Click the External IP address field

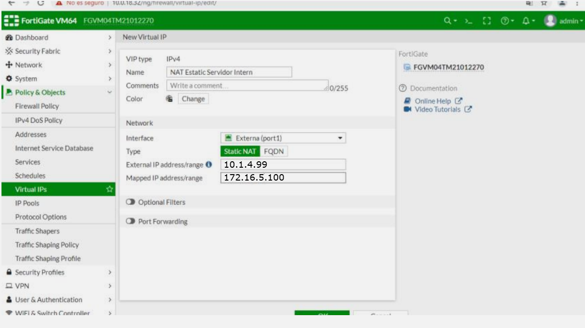point(283,164)
